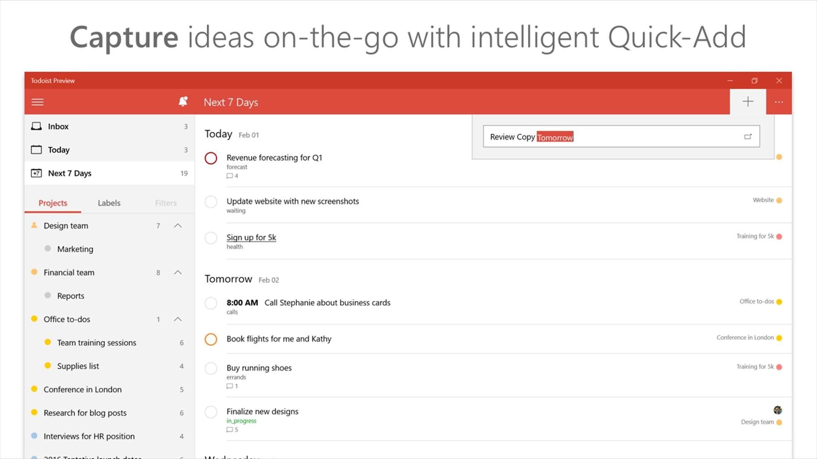Open the notifications bell

pyautogui.click(x=183, y=102)
